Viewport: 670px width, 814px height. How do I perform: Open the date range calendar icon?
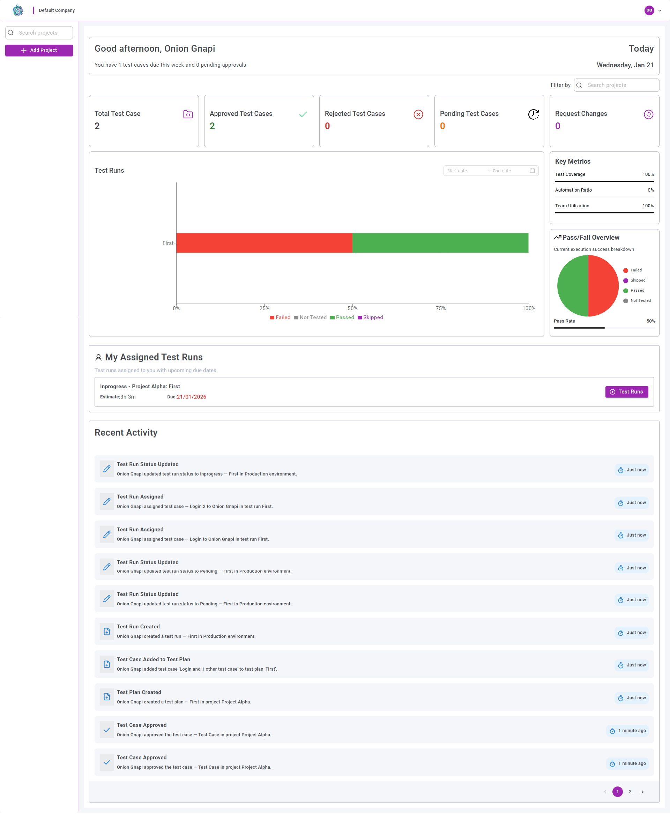coord(532,171)
